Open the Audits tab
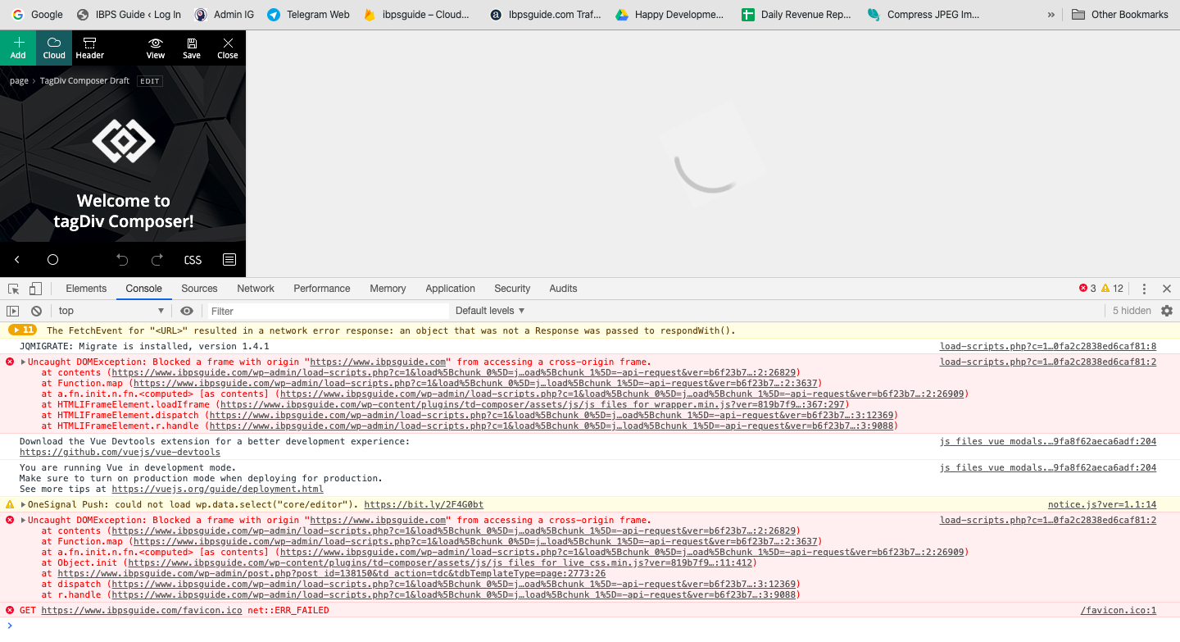Image resolution: width=1180 pixels, height=642 pixels. pyautogui.click(x=563, y=289)
